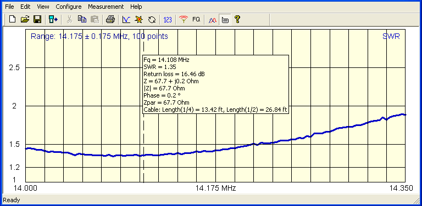Click the window resize grip in status bar

coord(416,201)
